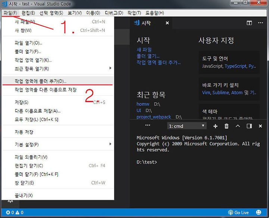
Task: Select 새 창(W) menu entry
Action: click(58, 30)
